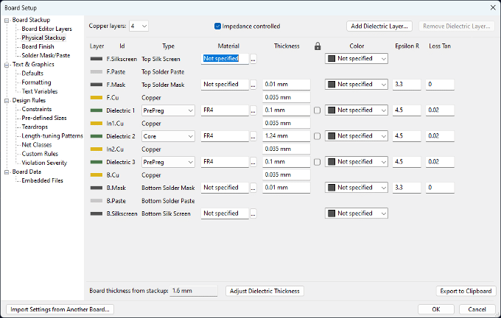The image size is (501, 318).
Task: Click the Dielectric 1 Epsilon R field
Action: [406, 110]
